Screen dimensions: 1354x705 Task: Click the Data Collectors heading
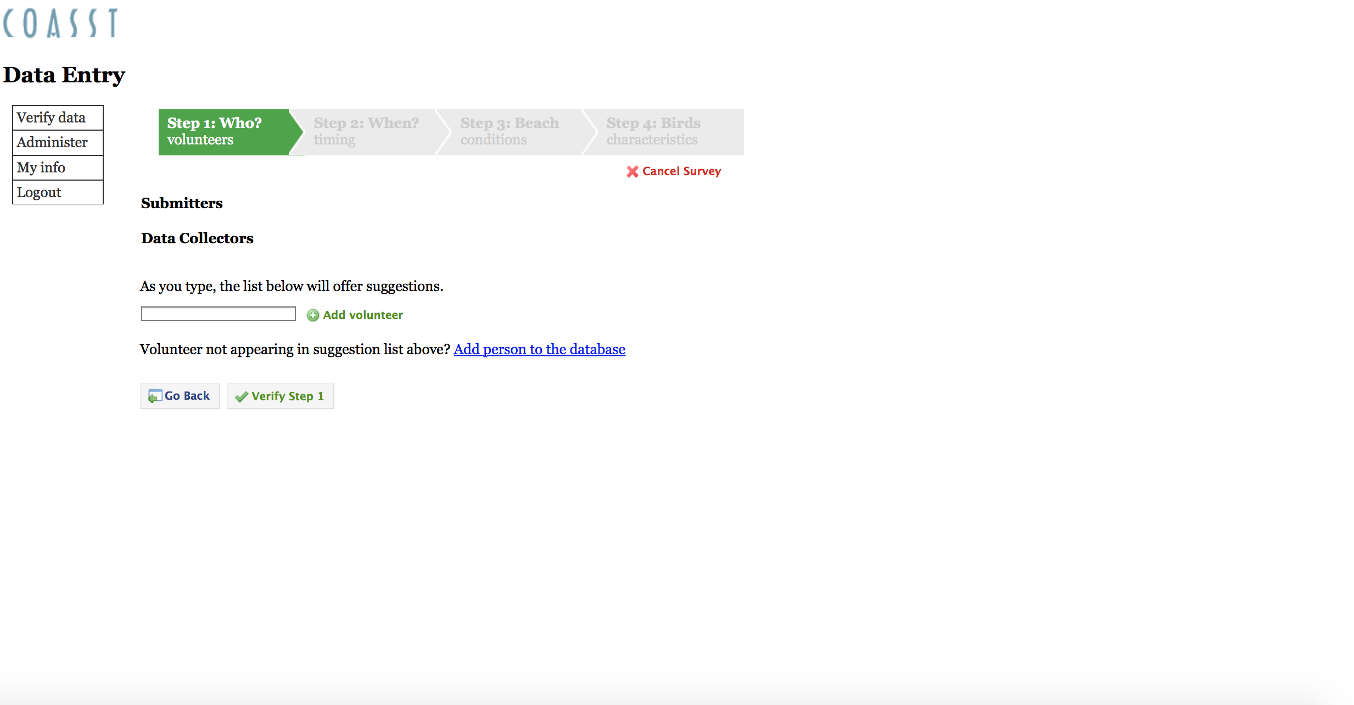click(x=197, y=238)
